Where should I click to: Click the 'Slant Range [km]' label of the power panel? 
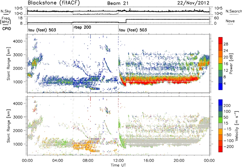[8, 64]
